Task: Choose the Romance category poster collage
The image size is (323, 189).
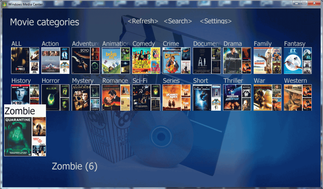Action: 116,98
